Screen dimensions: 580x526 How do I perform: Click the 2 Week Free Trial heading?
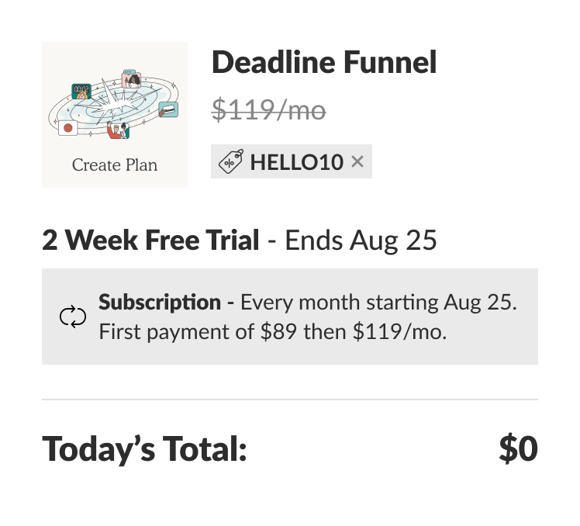click(150, 241)
